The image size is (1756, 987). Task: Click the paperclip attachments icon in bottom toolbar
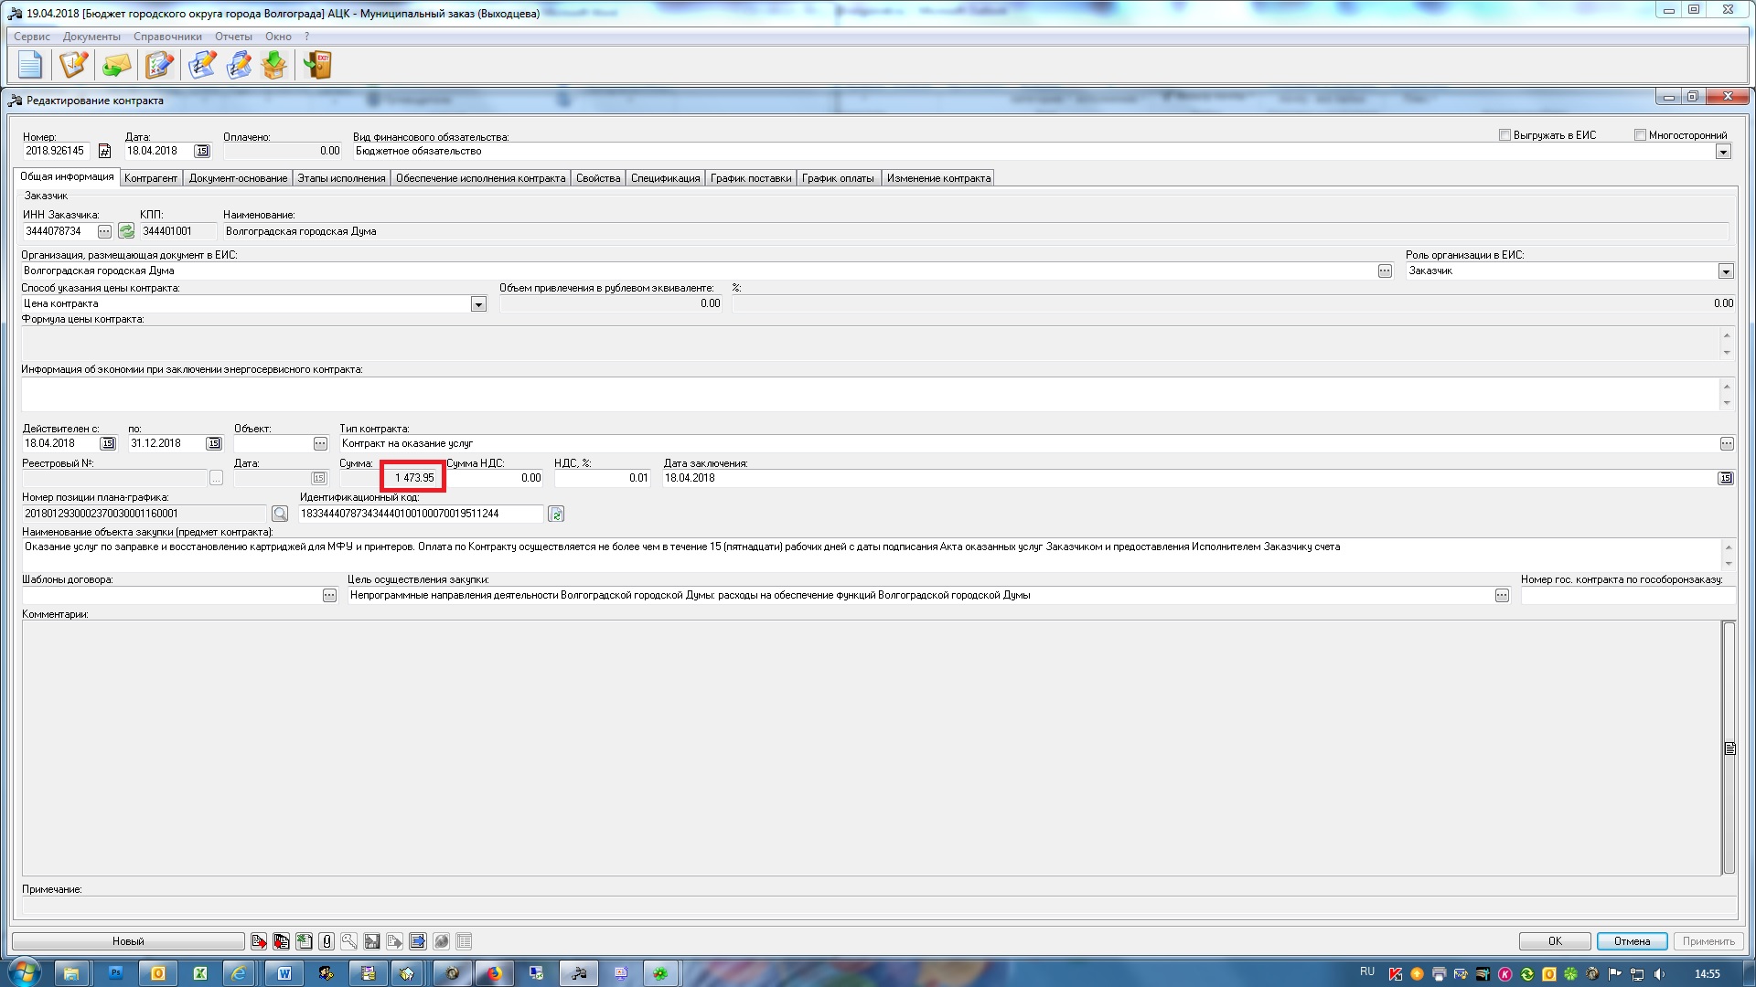click(327, 941)
